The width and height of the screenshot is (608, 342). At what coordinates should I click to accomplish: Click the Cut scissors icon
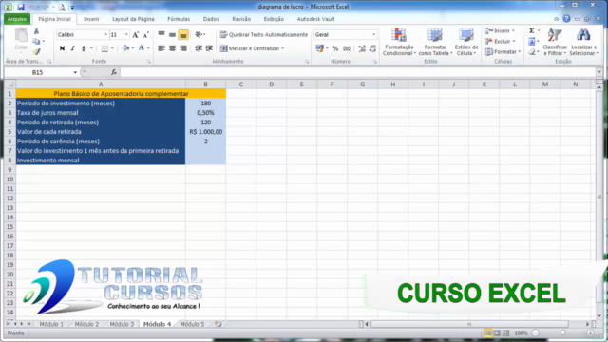pos(36,31)
